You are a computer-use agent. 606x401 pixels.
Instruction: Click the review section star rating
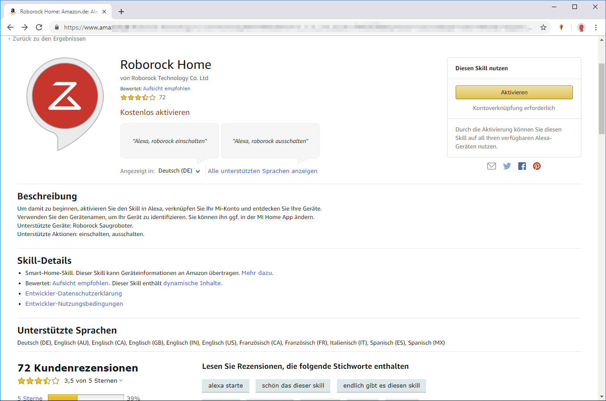tap(38, 381)
